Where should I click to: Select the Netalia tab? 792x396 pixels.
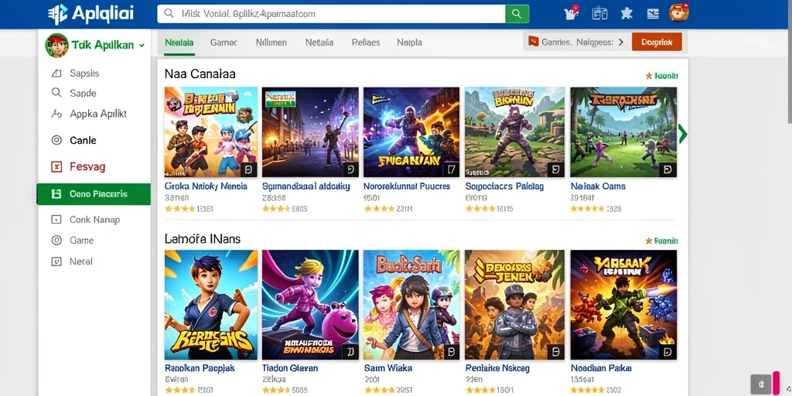pyautogui.click(x=319, y=43)
